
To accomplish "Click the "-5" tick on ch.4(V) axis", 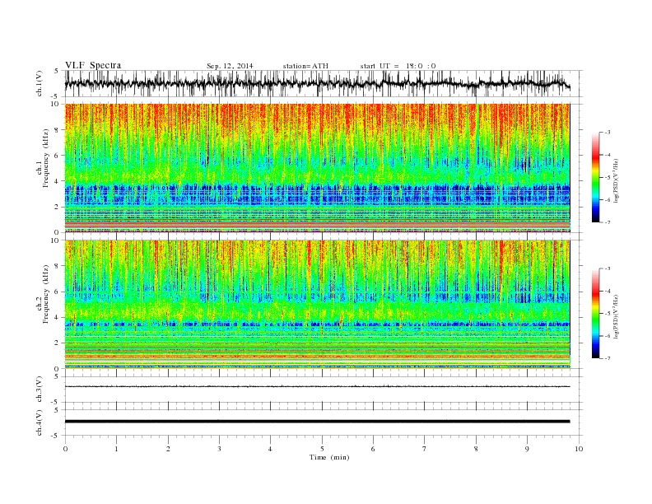I will pyautogui.click(x=56, y=436).
